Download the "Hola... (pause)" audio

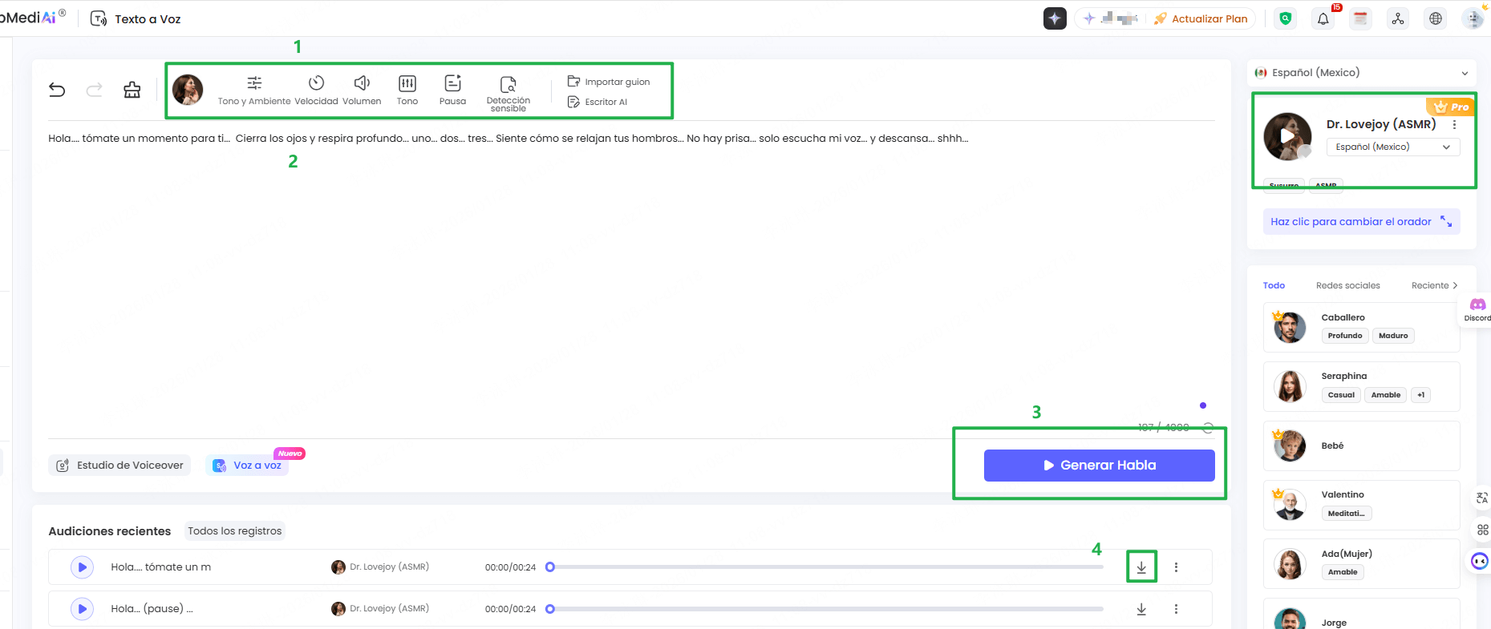coord(1141,609)
